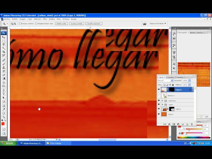The width and height of the screenshot is (212, 159).
Task: Click the fx layer style icon
Action: (169, 124)
